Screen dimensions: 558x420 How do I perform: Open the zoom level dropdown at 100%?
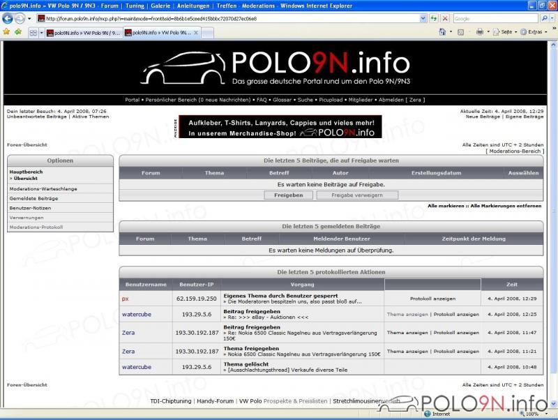545,414
